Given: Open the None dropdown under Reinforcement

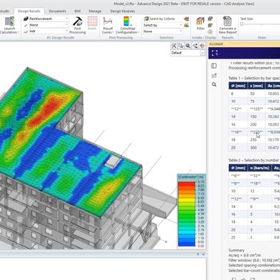Looking at the screenshot, I should pos(49,25).
